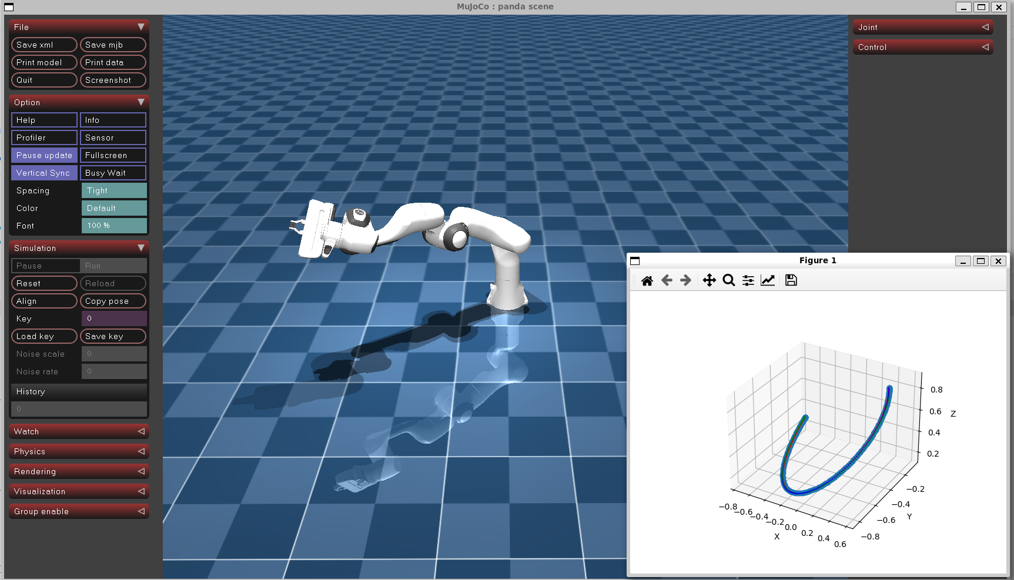This screenshot has height=580, width=1014.
Task: Toggle the Info overlay option
Action: point(113,120)
